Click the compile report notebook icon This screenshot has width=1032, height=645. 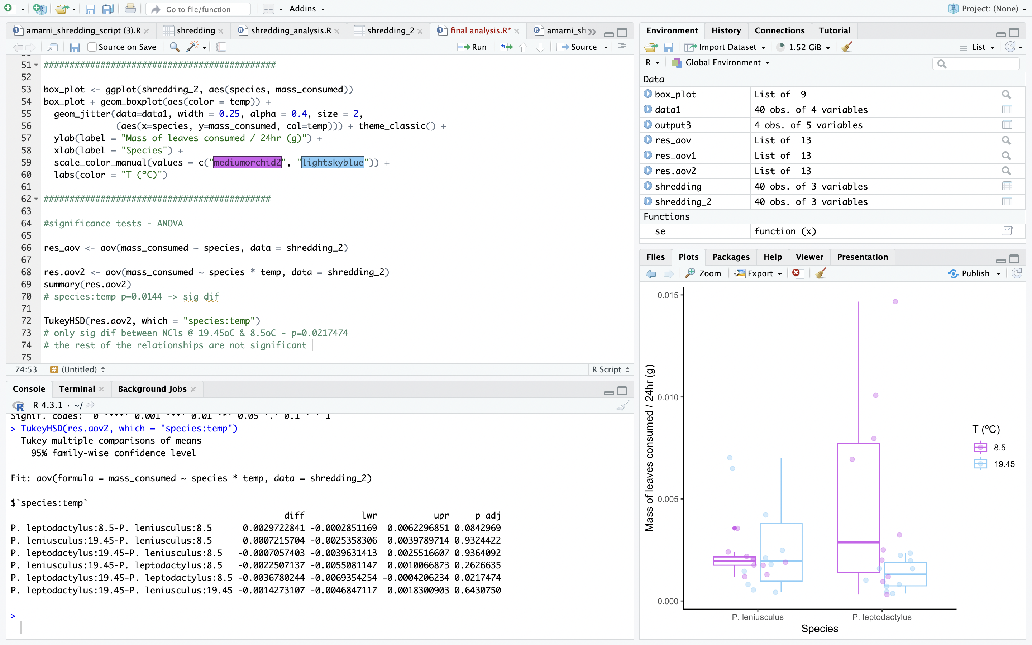pyautogui.click(x=221, y=47)
